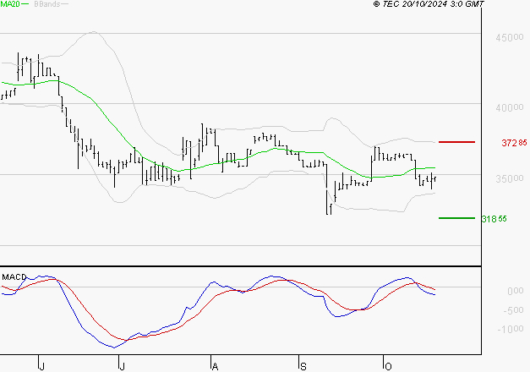Click the first J month marker
This screenshot has height=372, width=530.
tap(41, 367)
